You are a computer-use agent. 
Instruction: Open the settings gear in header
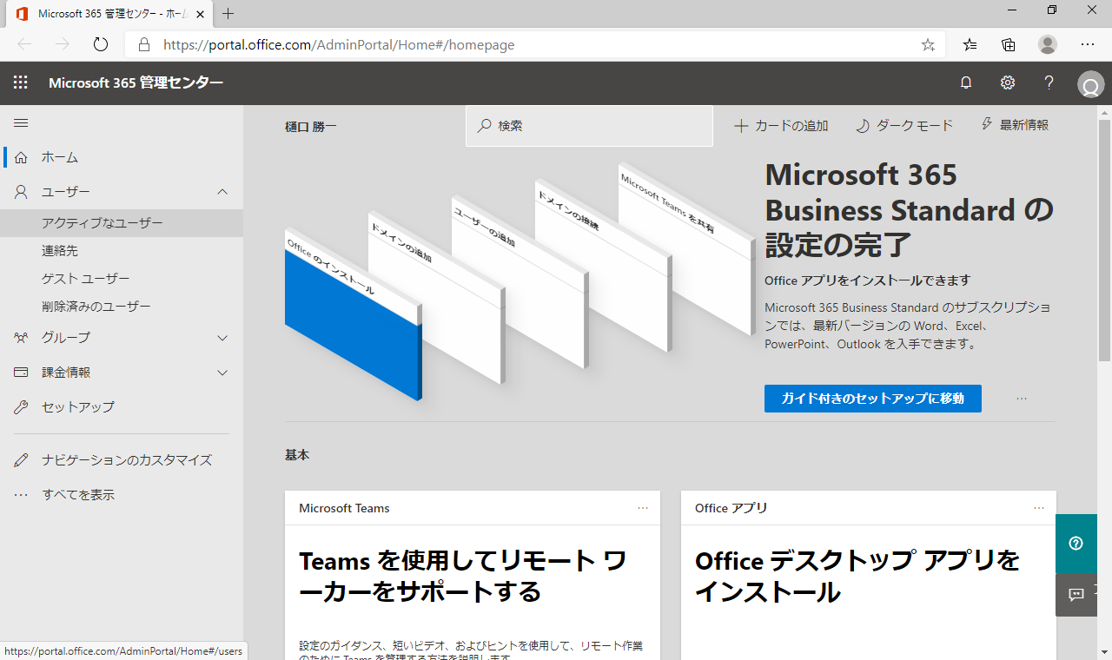click(1008, 82)
